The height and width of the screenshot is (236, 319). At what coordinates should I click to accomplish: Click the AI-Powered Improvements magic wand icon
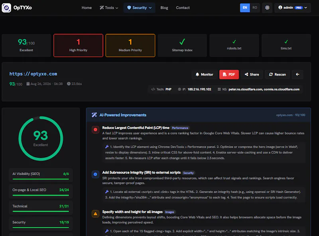pos(94,115)
